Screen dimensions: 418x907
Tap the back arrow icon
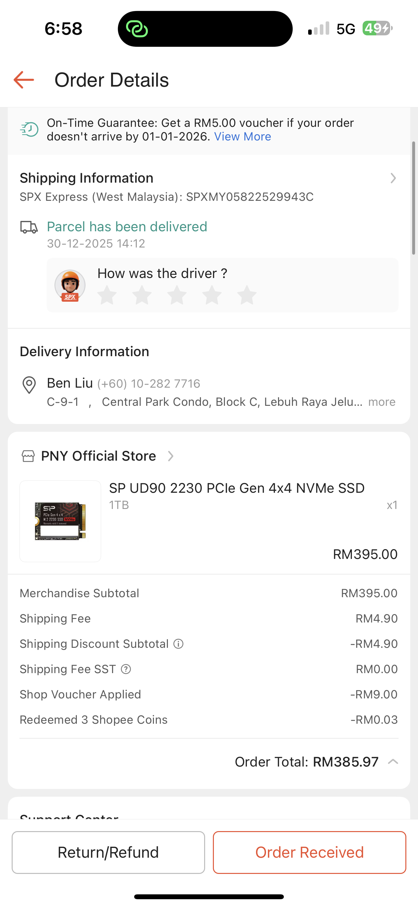[24, 80]
